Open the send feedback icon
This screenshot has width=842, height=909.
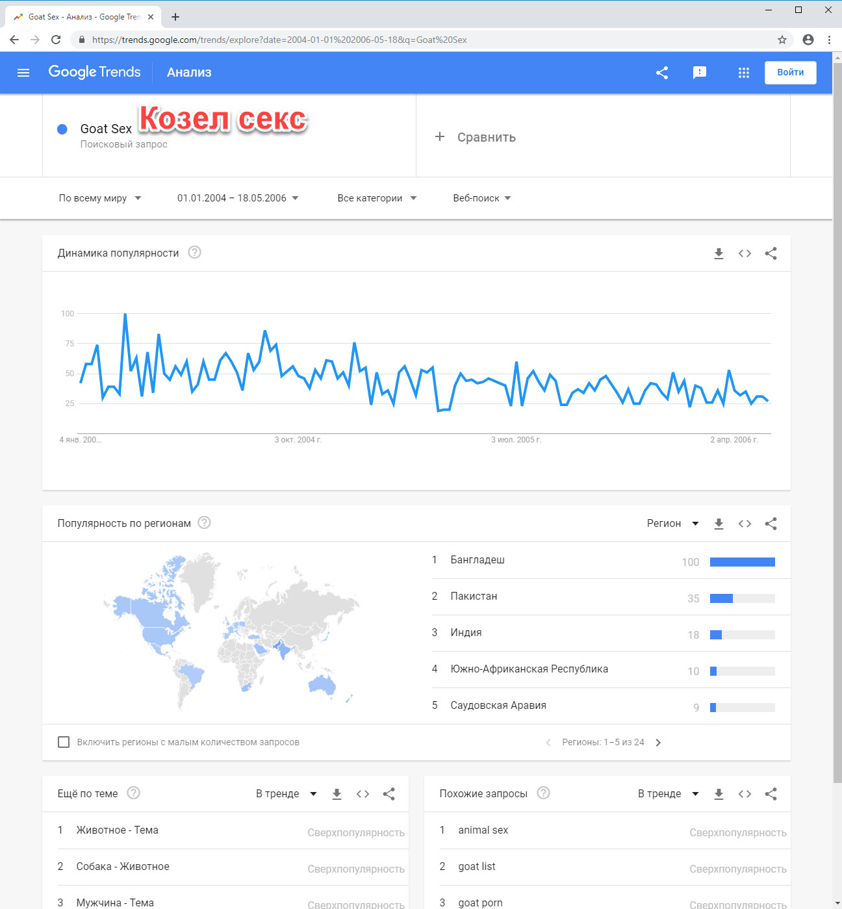pyautogui.click(x=700, y=73)
